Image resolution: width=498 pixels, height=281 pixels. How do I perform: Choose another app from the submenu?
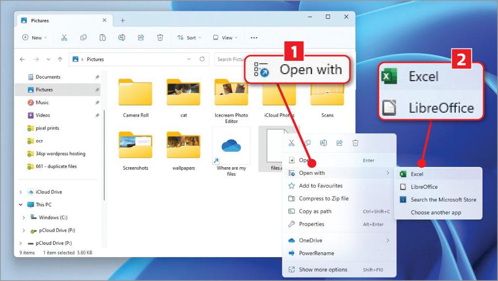[x=438, y=212]
